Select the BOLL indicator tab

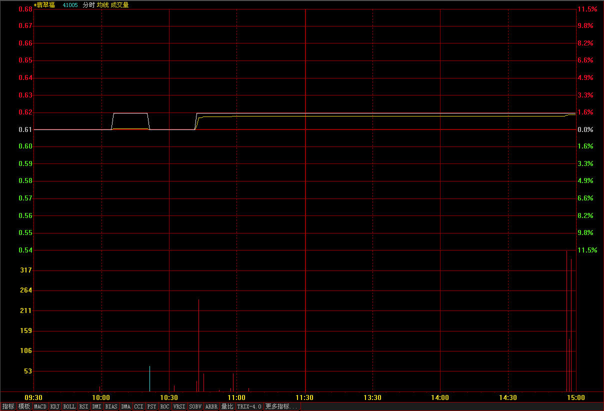[69, 406]
